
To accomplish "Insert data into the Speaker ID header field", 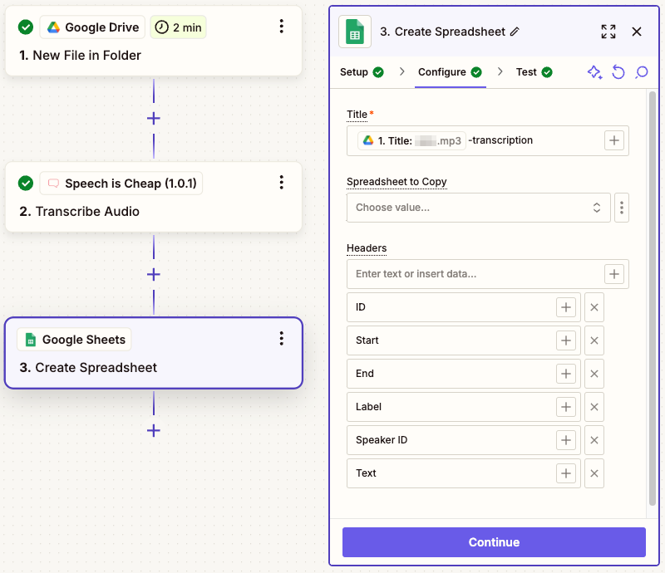I will click(x=566, y=440).
